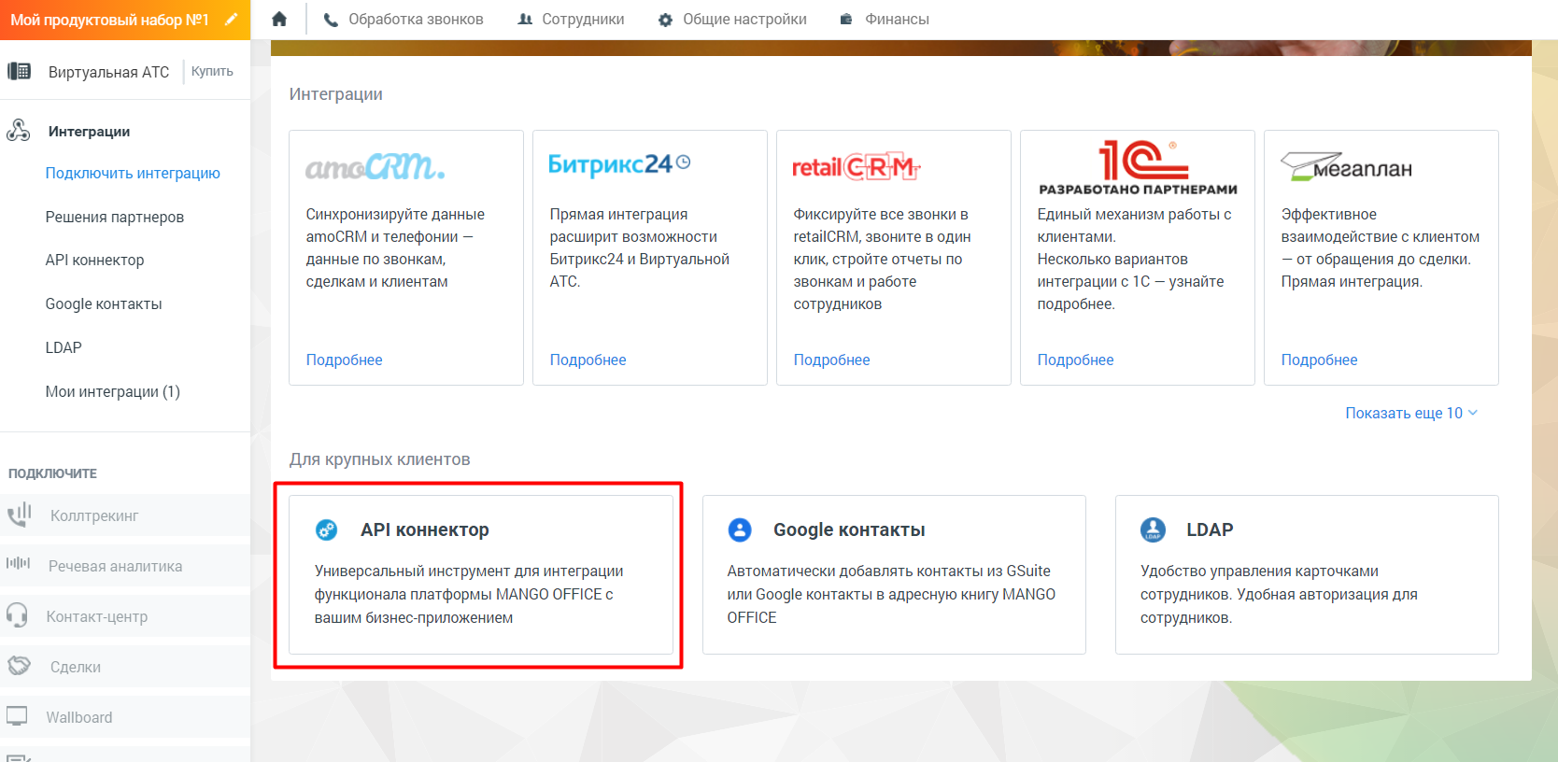The height and width of the screenshot is (762, 1558).
Task: Click the retailCRM logo
Action: [857, 167]
